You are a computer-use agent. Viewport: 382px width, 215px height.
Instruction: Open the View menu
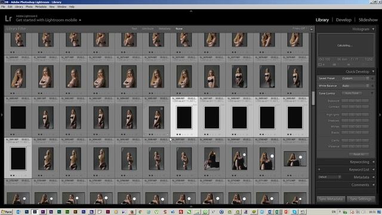52,7
